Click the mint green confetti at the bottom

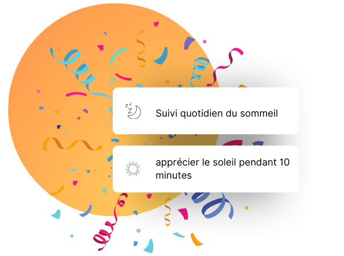pos(178,234)
